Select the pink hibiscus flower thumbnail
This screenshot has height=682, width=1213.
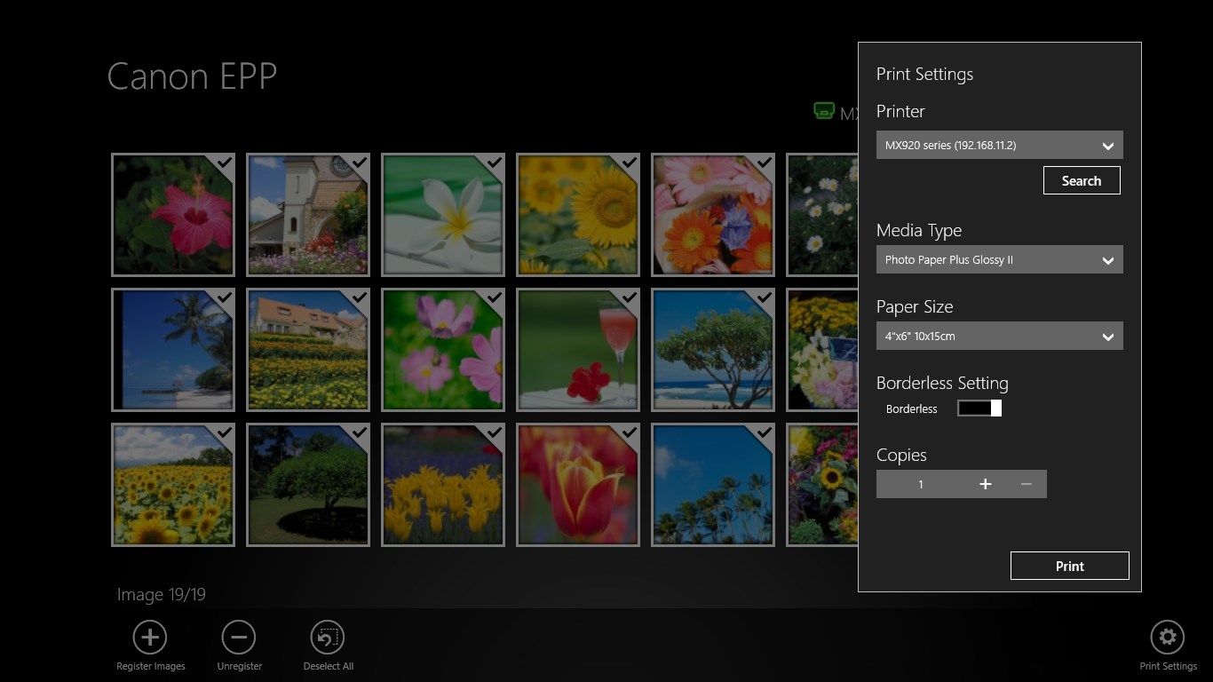173,215
